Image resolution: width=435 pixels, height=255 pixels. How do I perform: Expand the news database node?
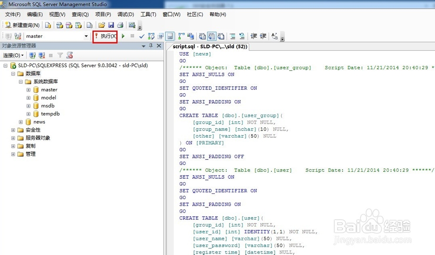tap(21, 122)
